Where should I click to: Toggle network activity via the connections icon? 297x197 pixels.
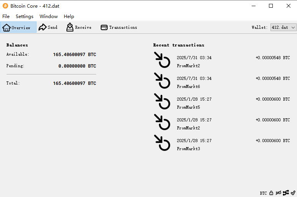(286, 193)
